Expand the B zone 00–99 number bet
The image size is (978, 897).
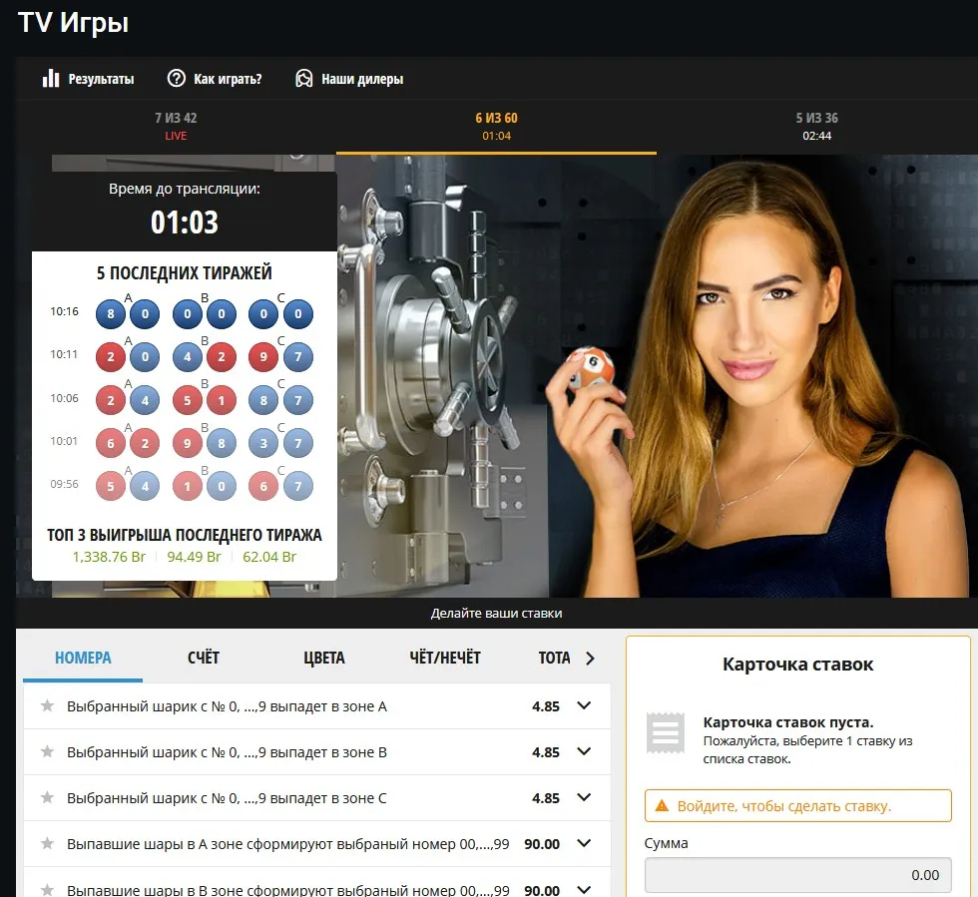coord(584,889)
